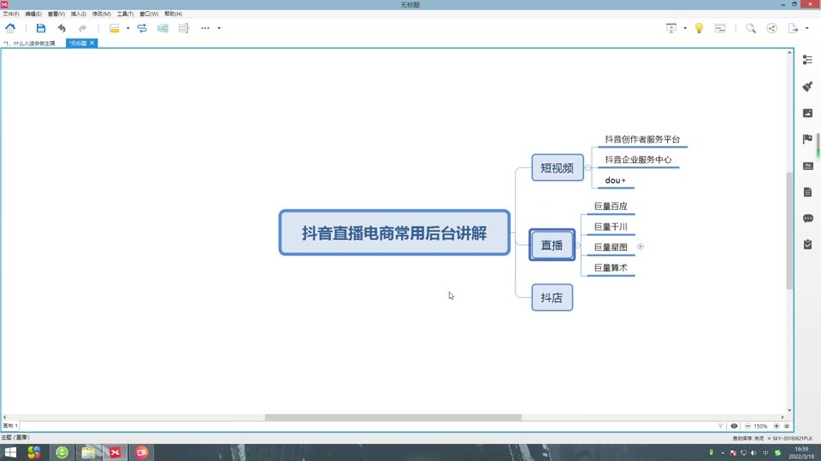Open the 插入(I) menu
The height and width of the screenshot is (461, 821).
[79, 15]
